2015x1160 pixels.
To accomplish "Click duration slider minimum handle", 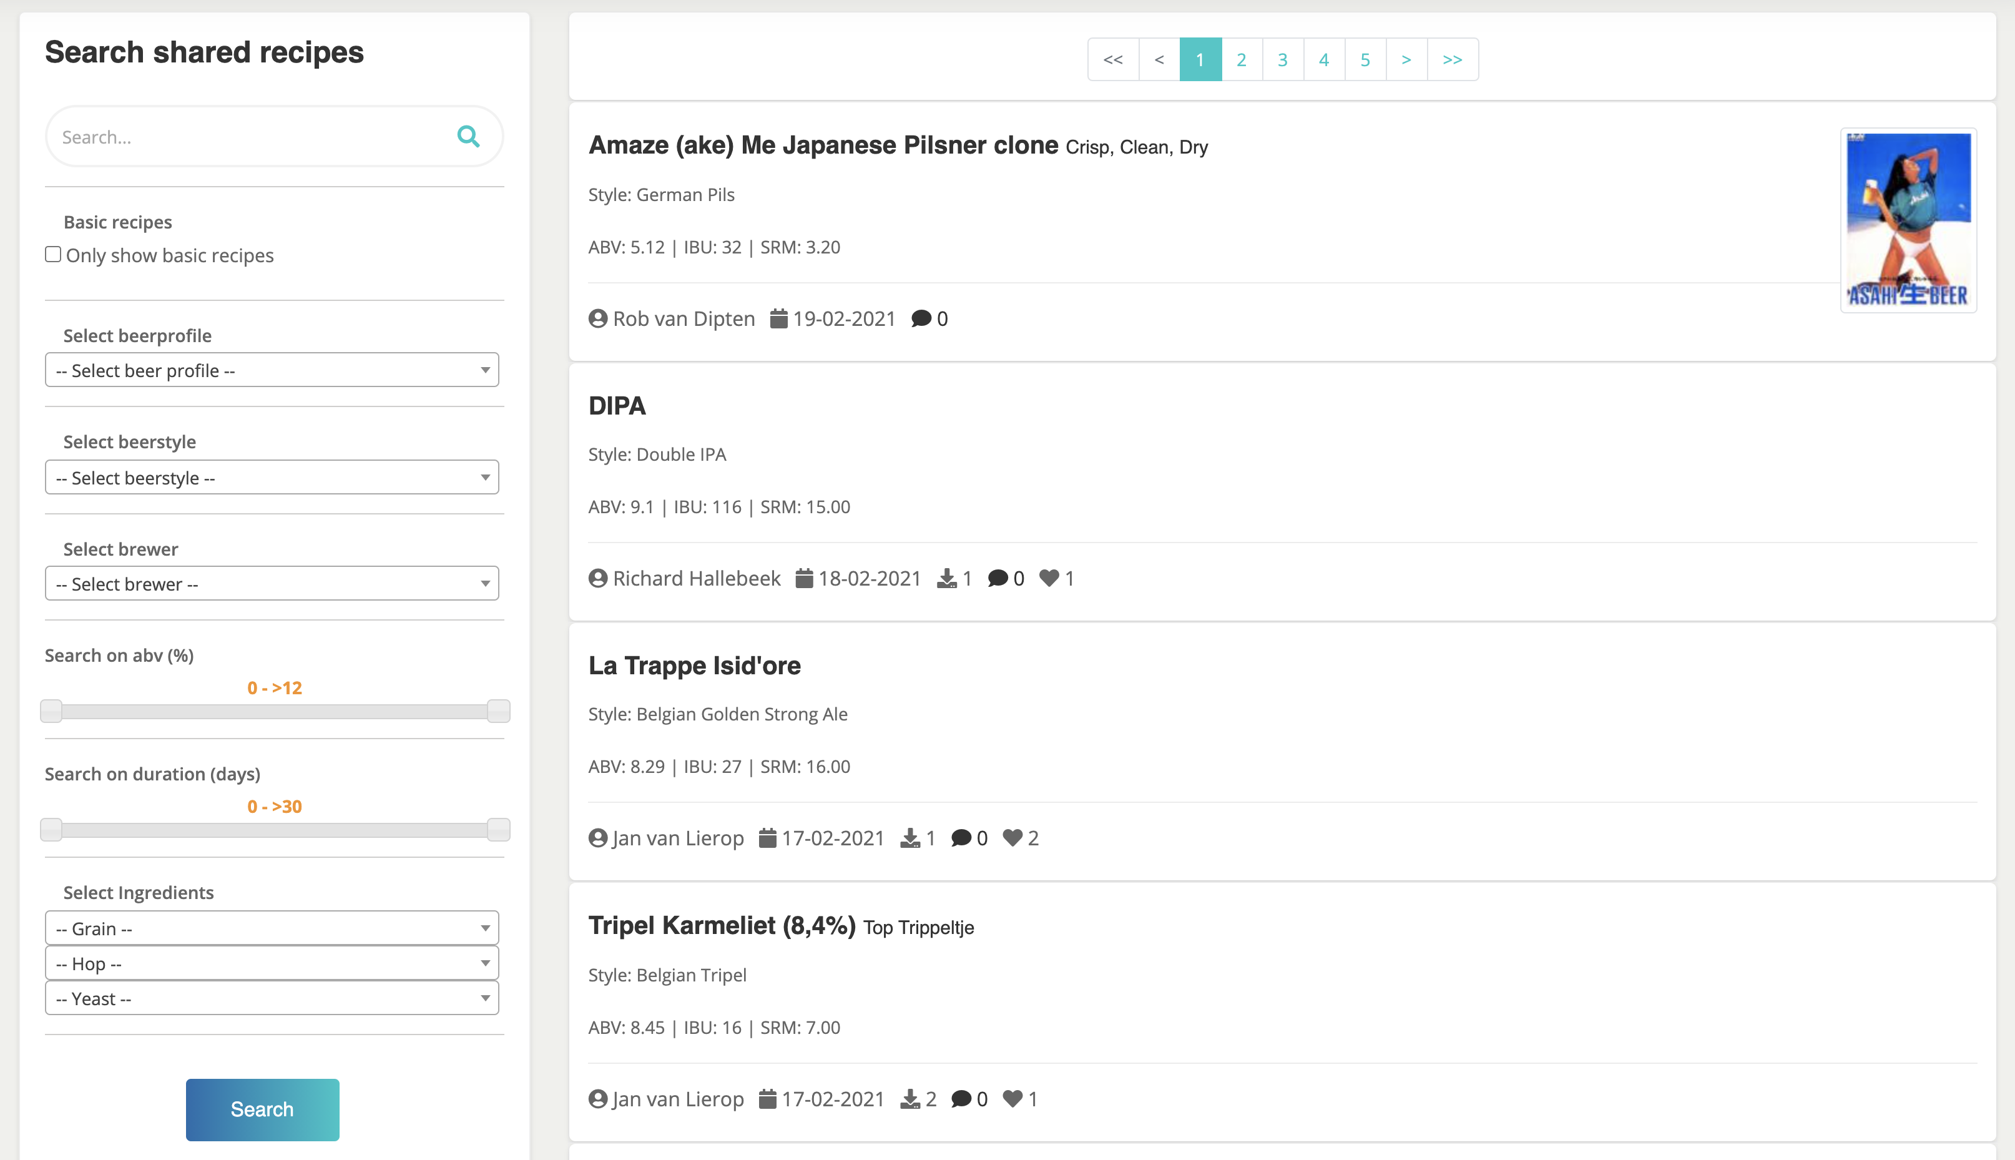I will click(51, 829).
